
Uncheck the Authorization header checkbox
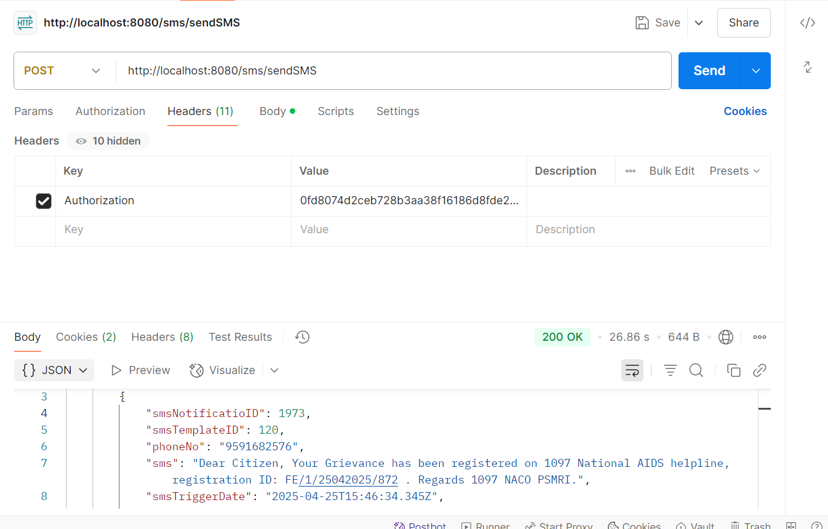pyautogui.click(x=44, y=201)
